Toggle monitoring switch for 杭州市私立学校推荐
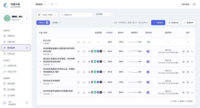 pyautogui.click(x=148, y=82)
